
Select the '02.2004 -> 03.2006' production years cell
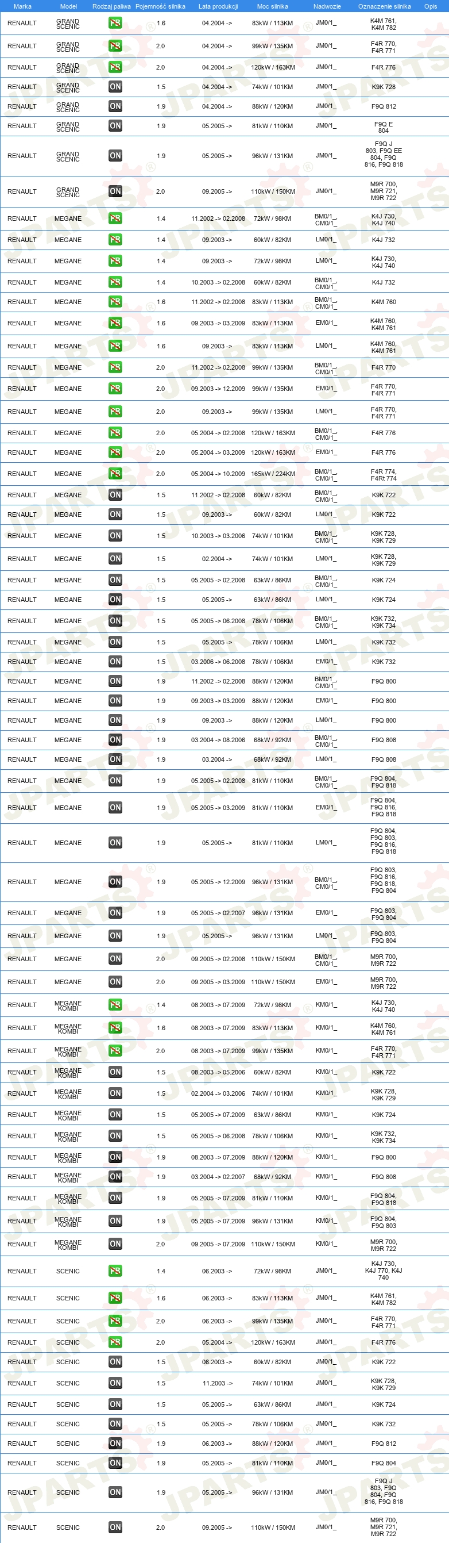[218, 1093]
